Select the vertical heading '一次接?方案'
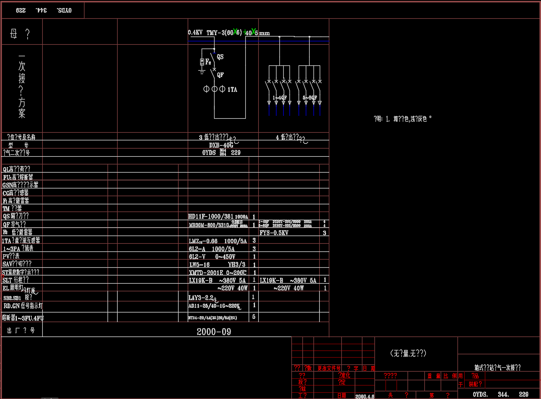 [x=22, y=87]
